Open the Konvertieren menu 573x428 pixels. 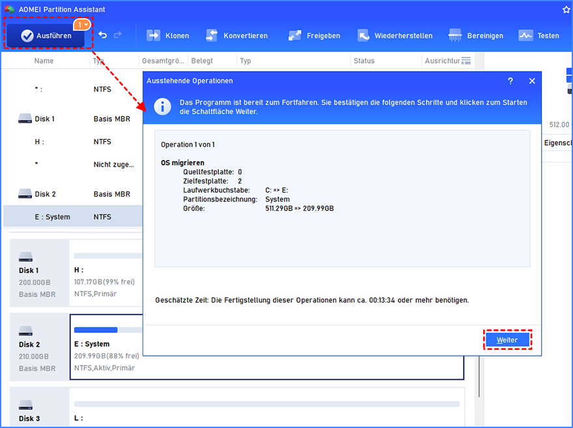tap(237, 36)
